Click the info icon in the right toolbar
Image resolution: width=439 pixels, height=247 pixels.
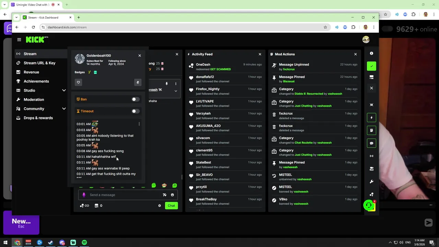(x=371, y=54)
